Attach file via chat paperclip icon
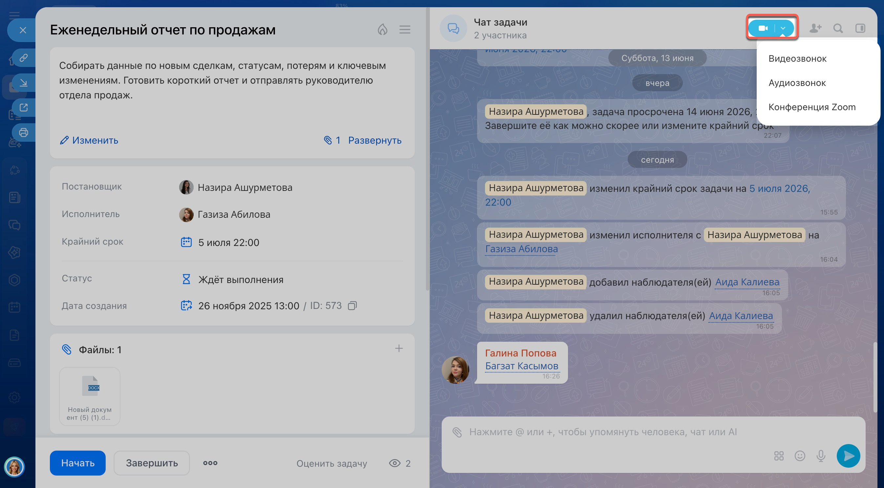Screen dimensions: 884x488 457,432
